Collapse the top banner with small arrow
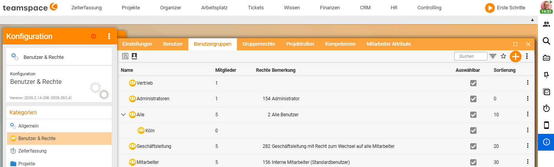554x167 pixels. pyautogui.click(x=532, y=20)
